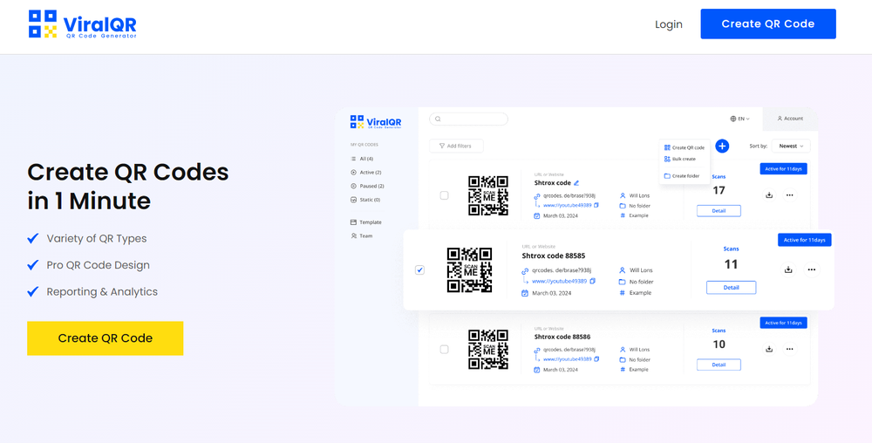Open the Account tab

pyautogui.click(x=790, y=119)
